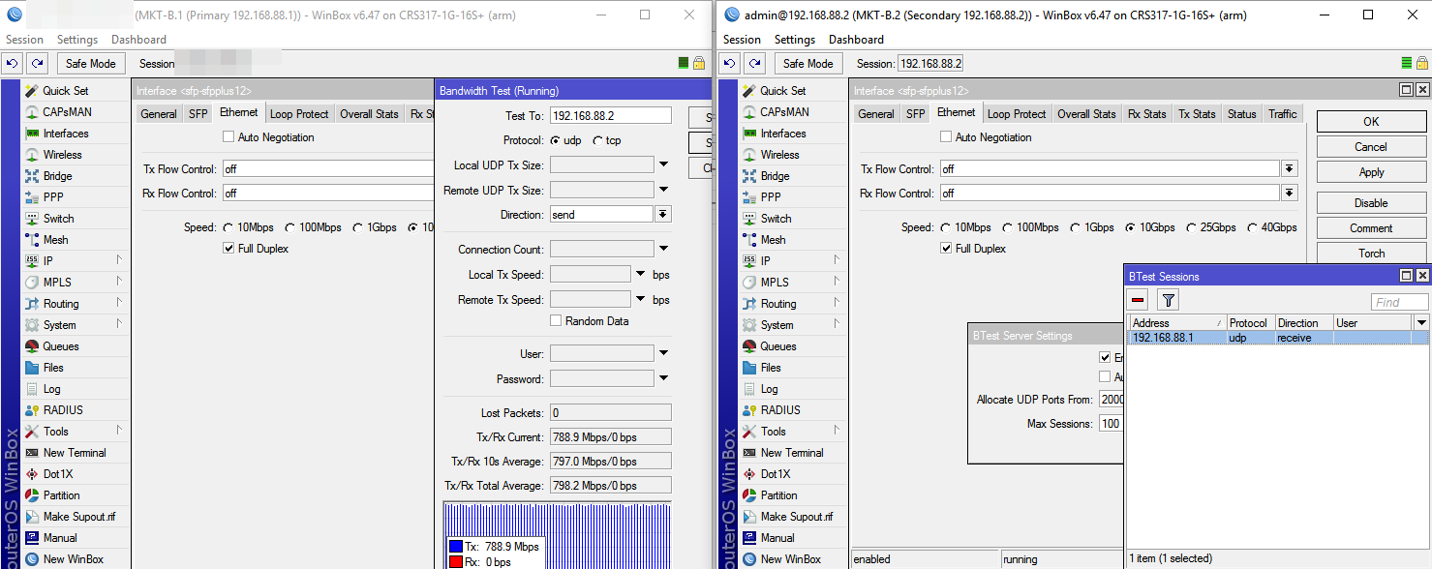
Task: Toggle Full Duplex in left Interface window
Action: point(229,249)
